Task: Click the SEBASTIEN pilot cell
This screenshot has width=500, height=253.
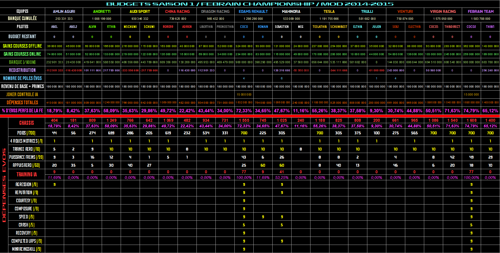Action: click(282, 27)
